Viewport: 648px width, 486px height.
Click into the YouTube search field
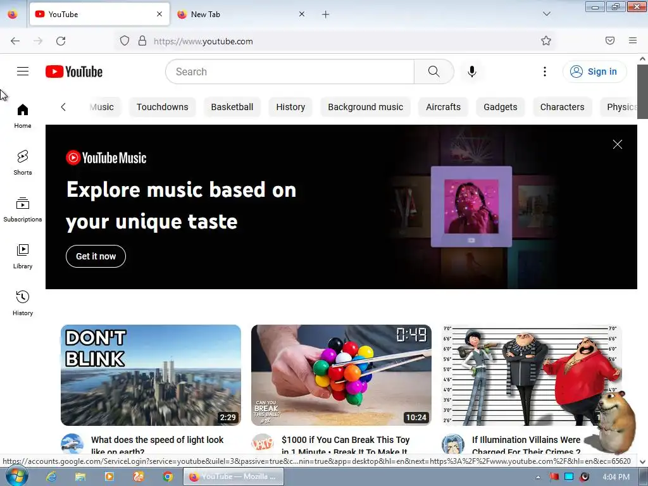click(x=290, y=72)
